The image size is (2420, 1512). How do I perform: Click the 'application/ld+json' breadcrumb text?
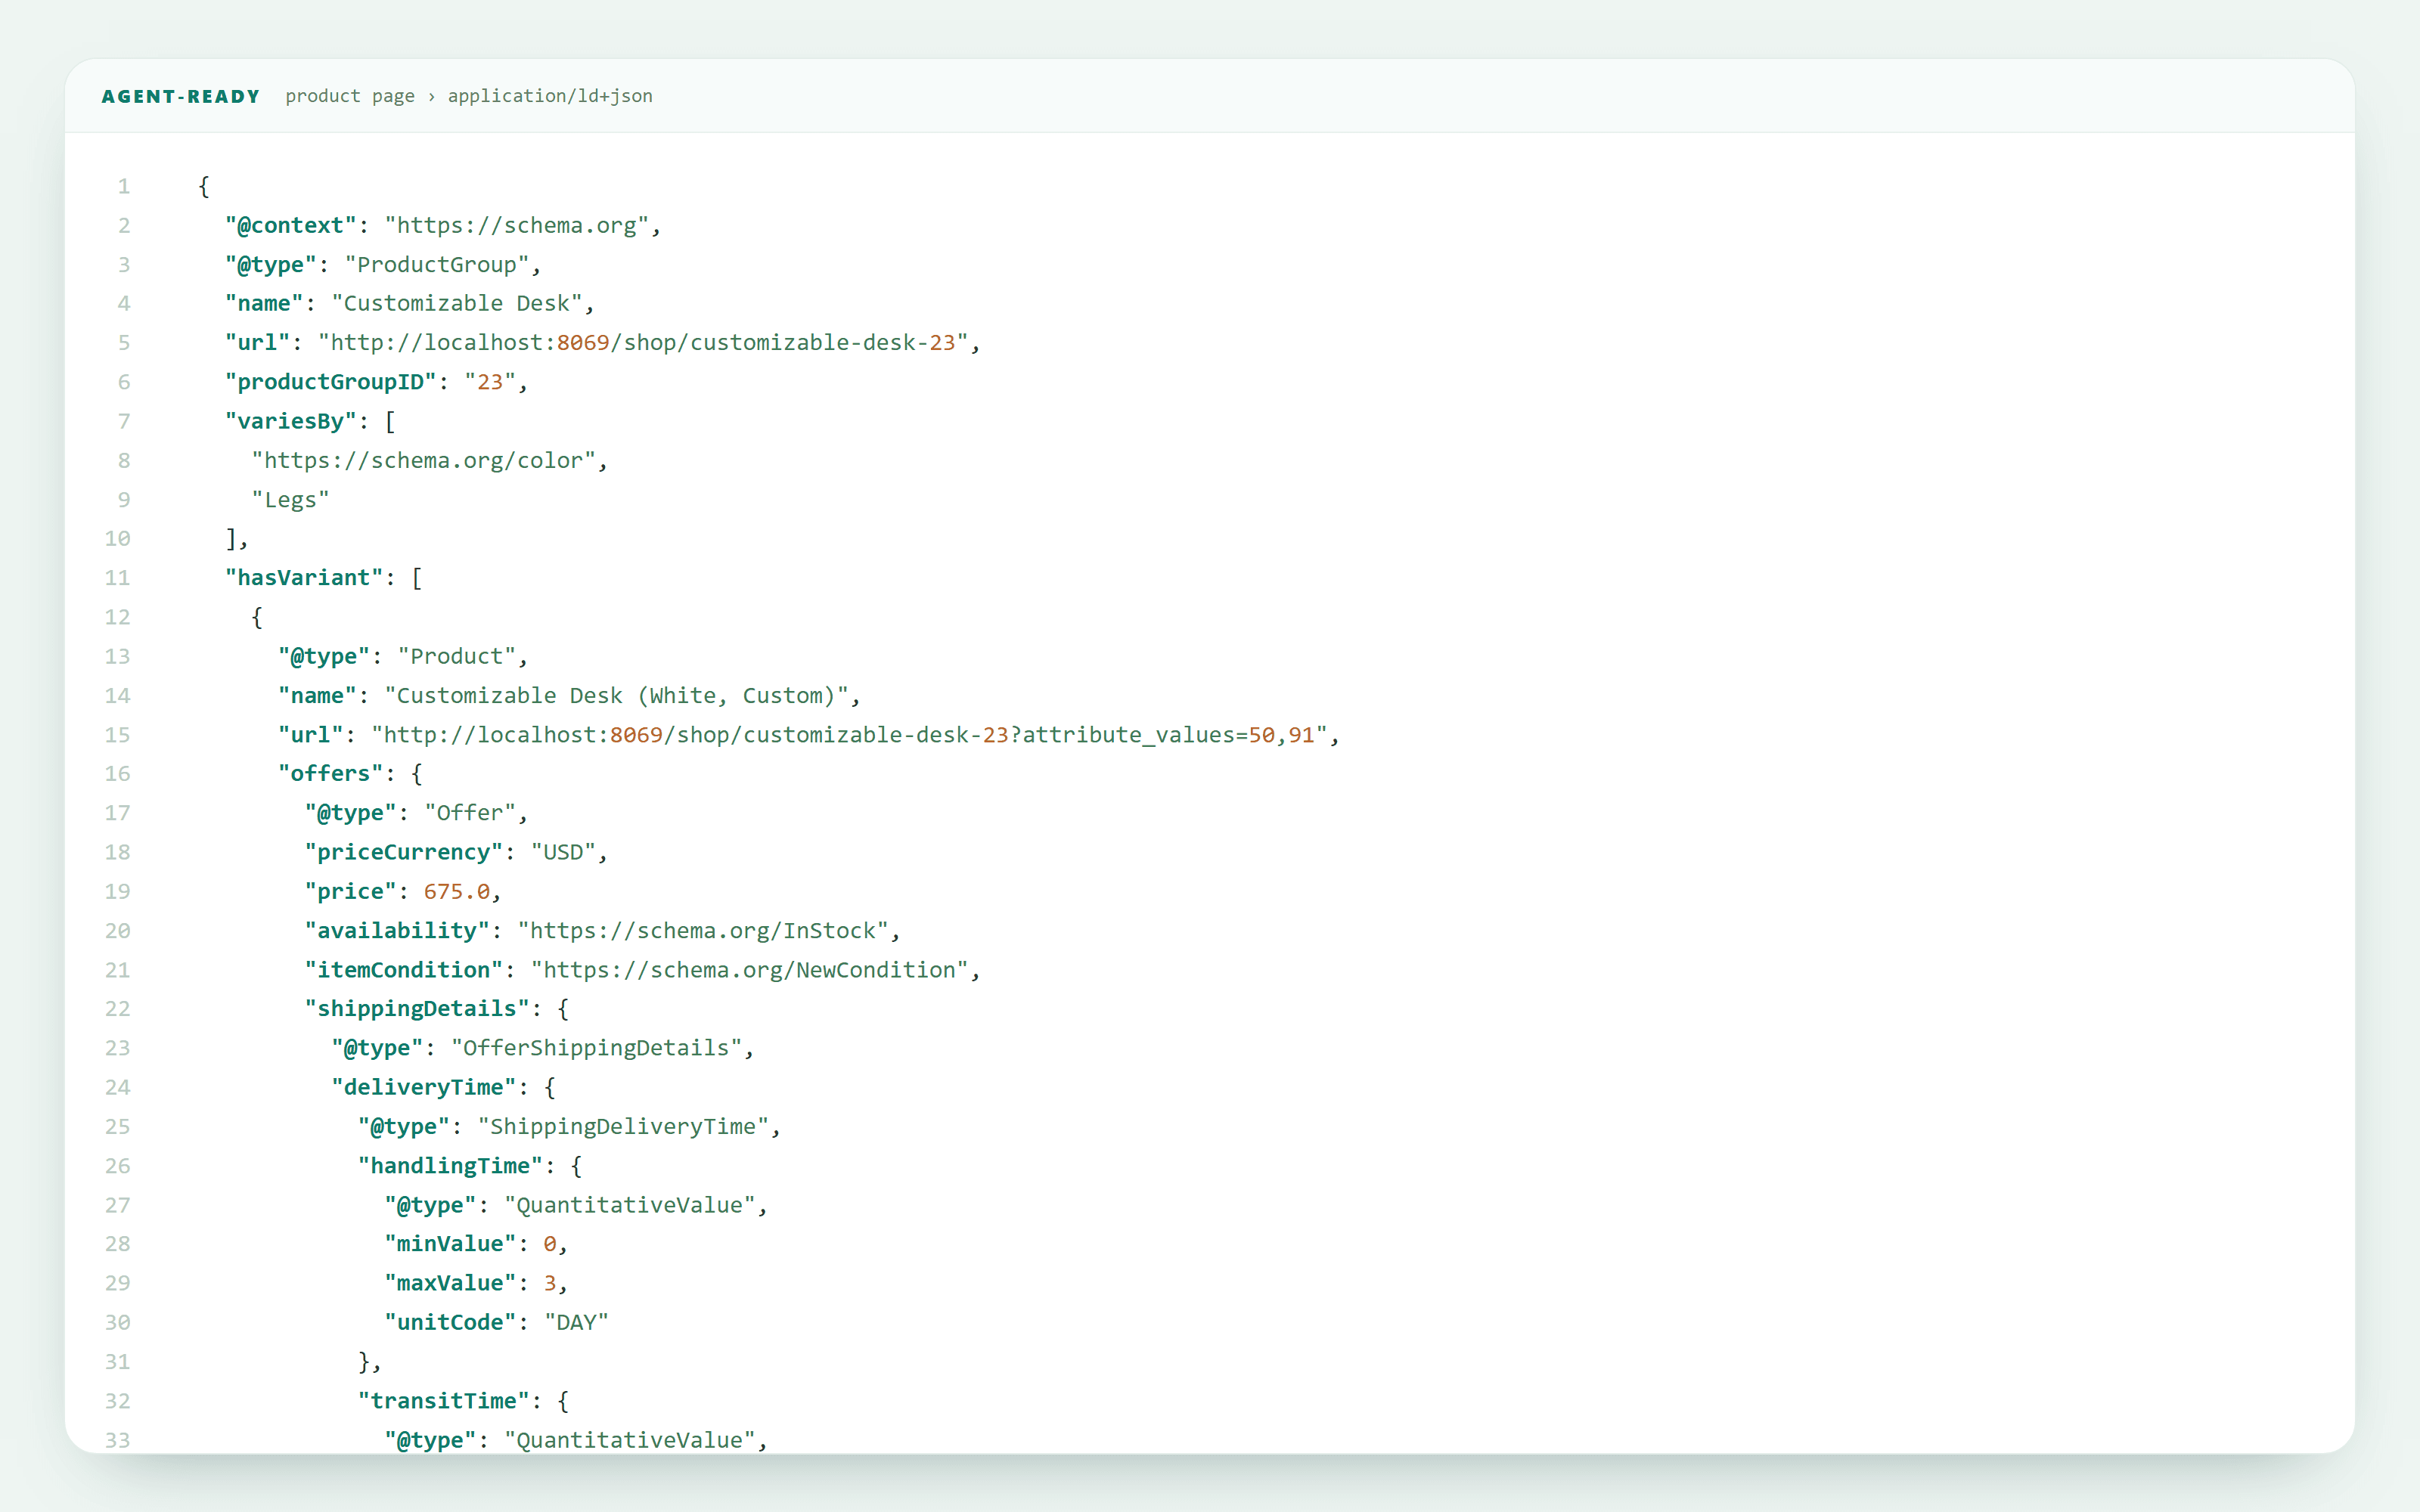coord(550,96)
